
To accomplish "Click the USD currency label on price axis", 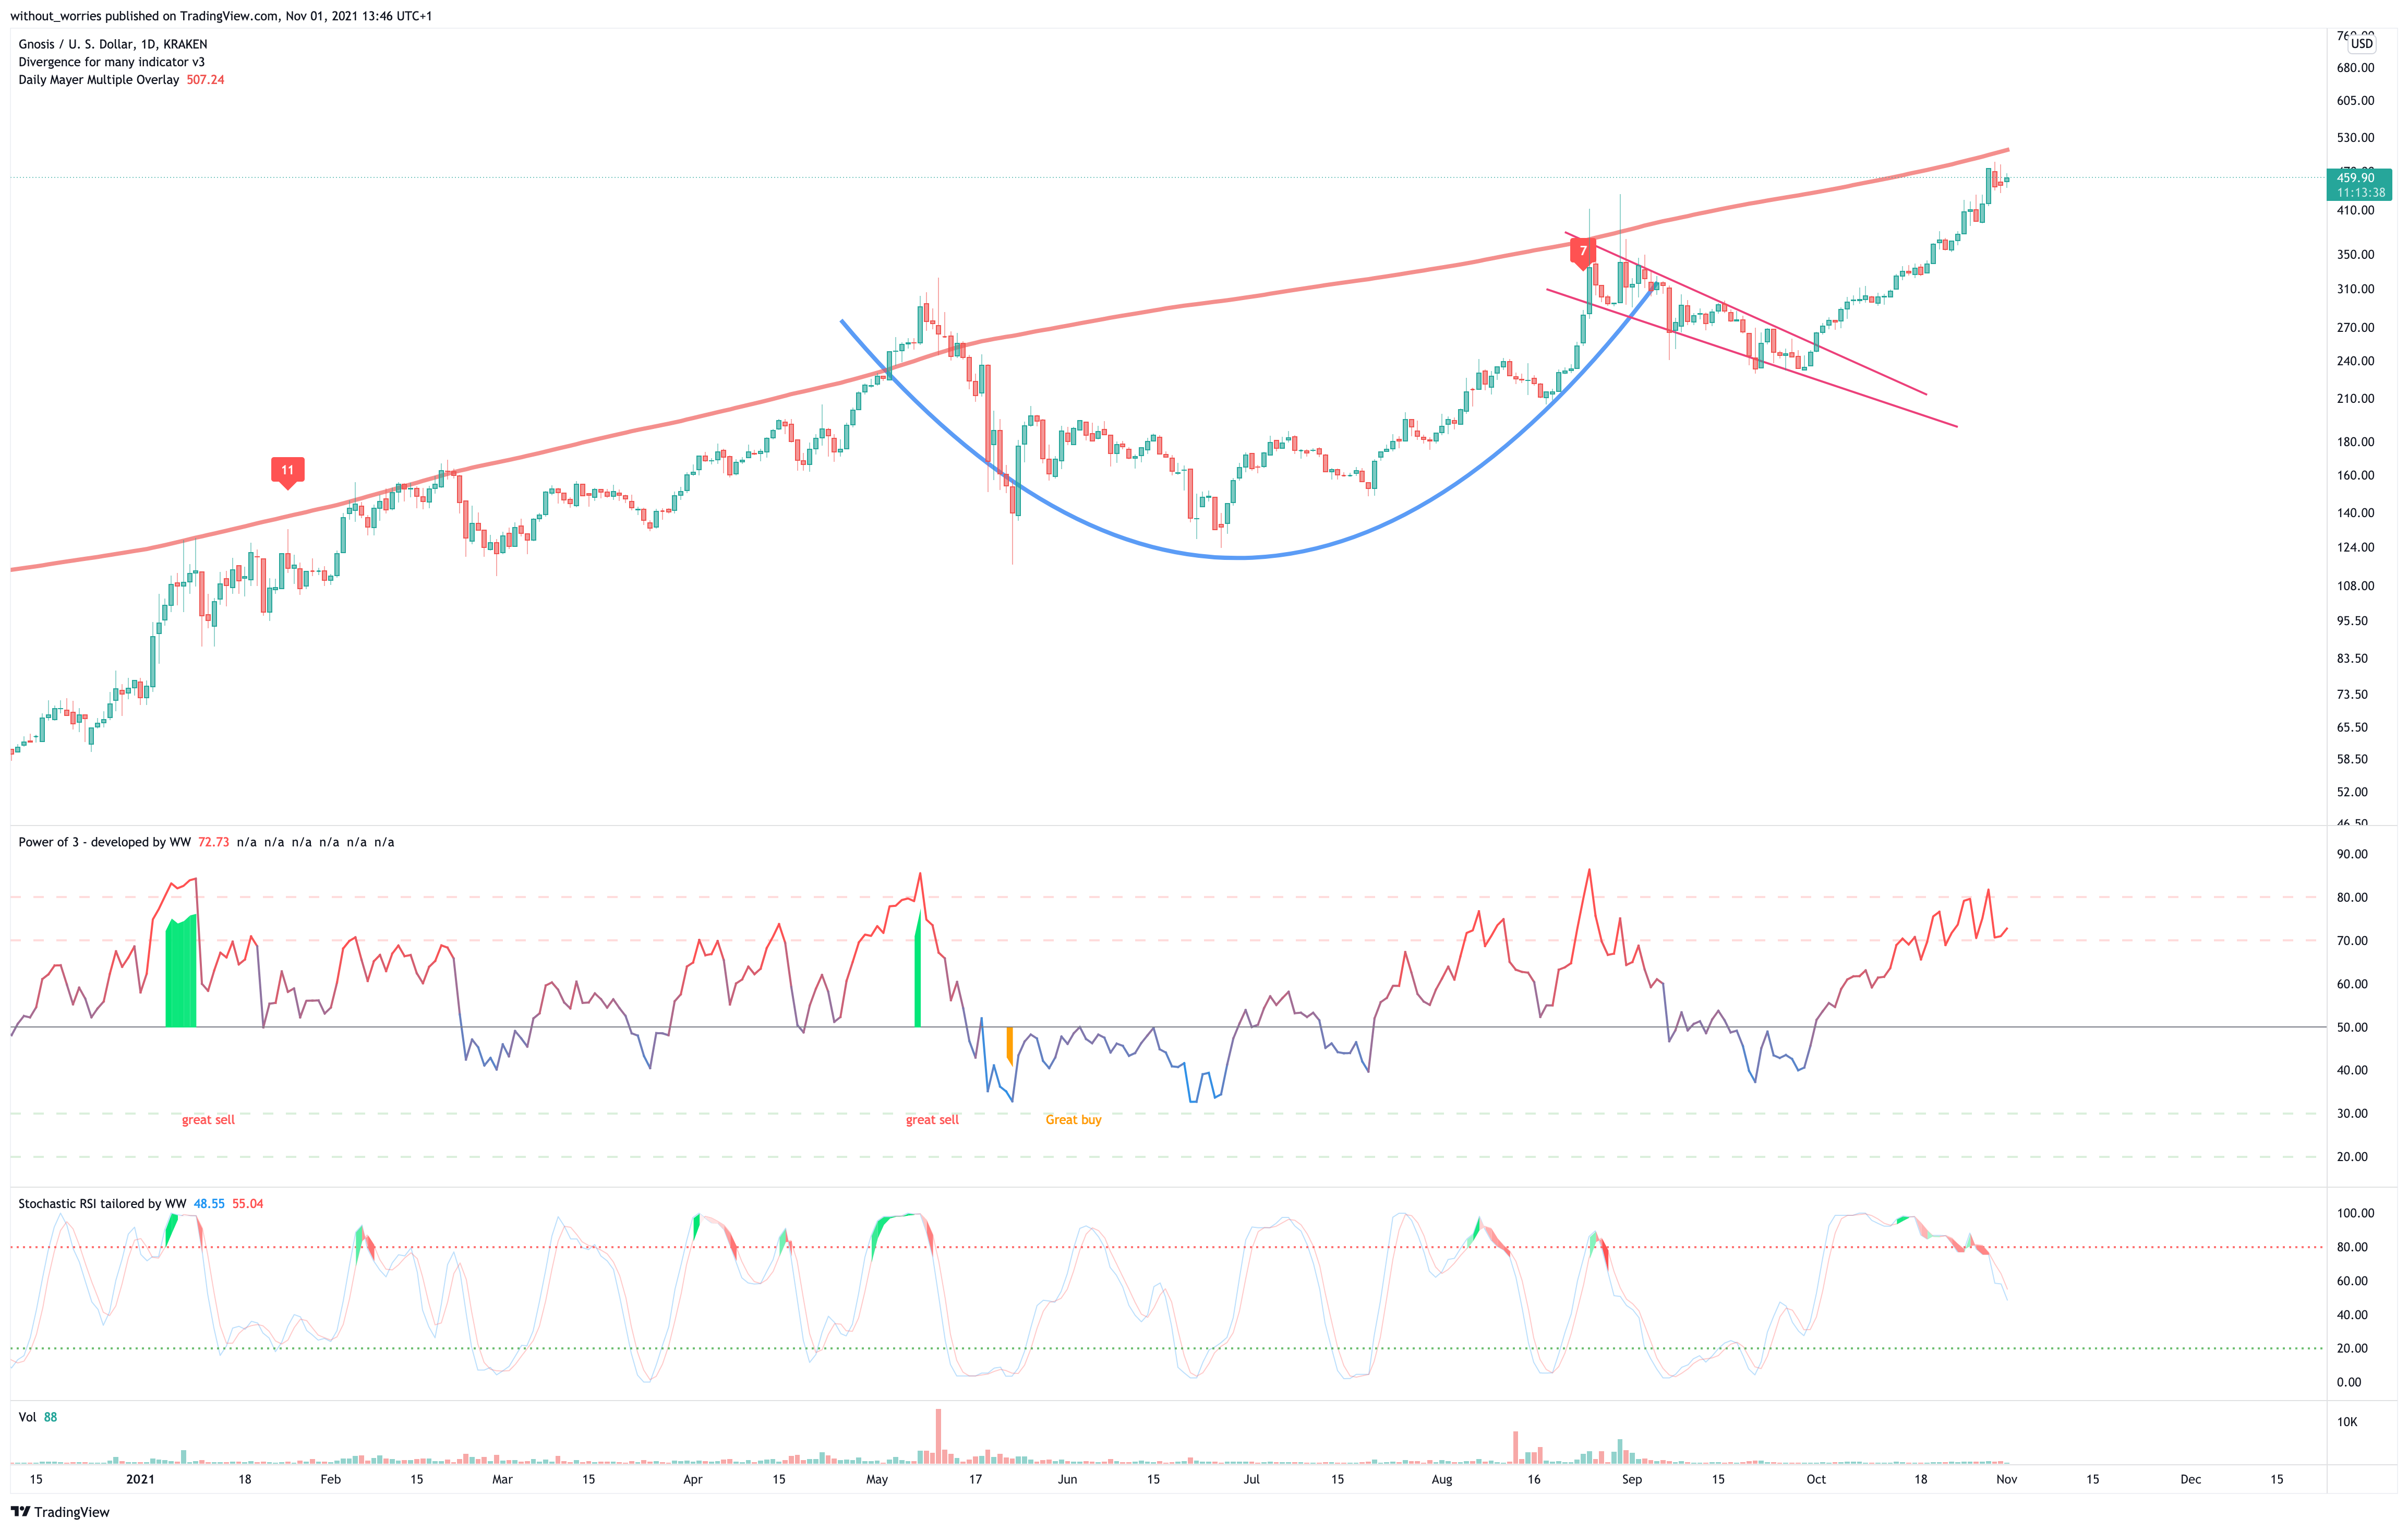I will point(2361,43).
